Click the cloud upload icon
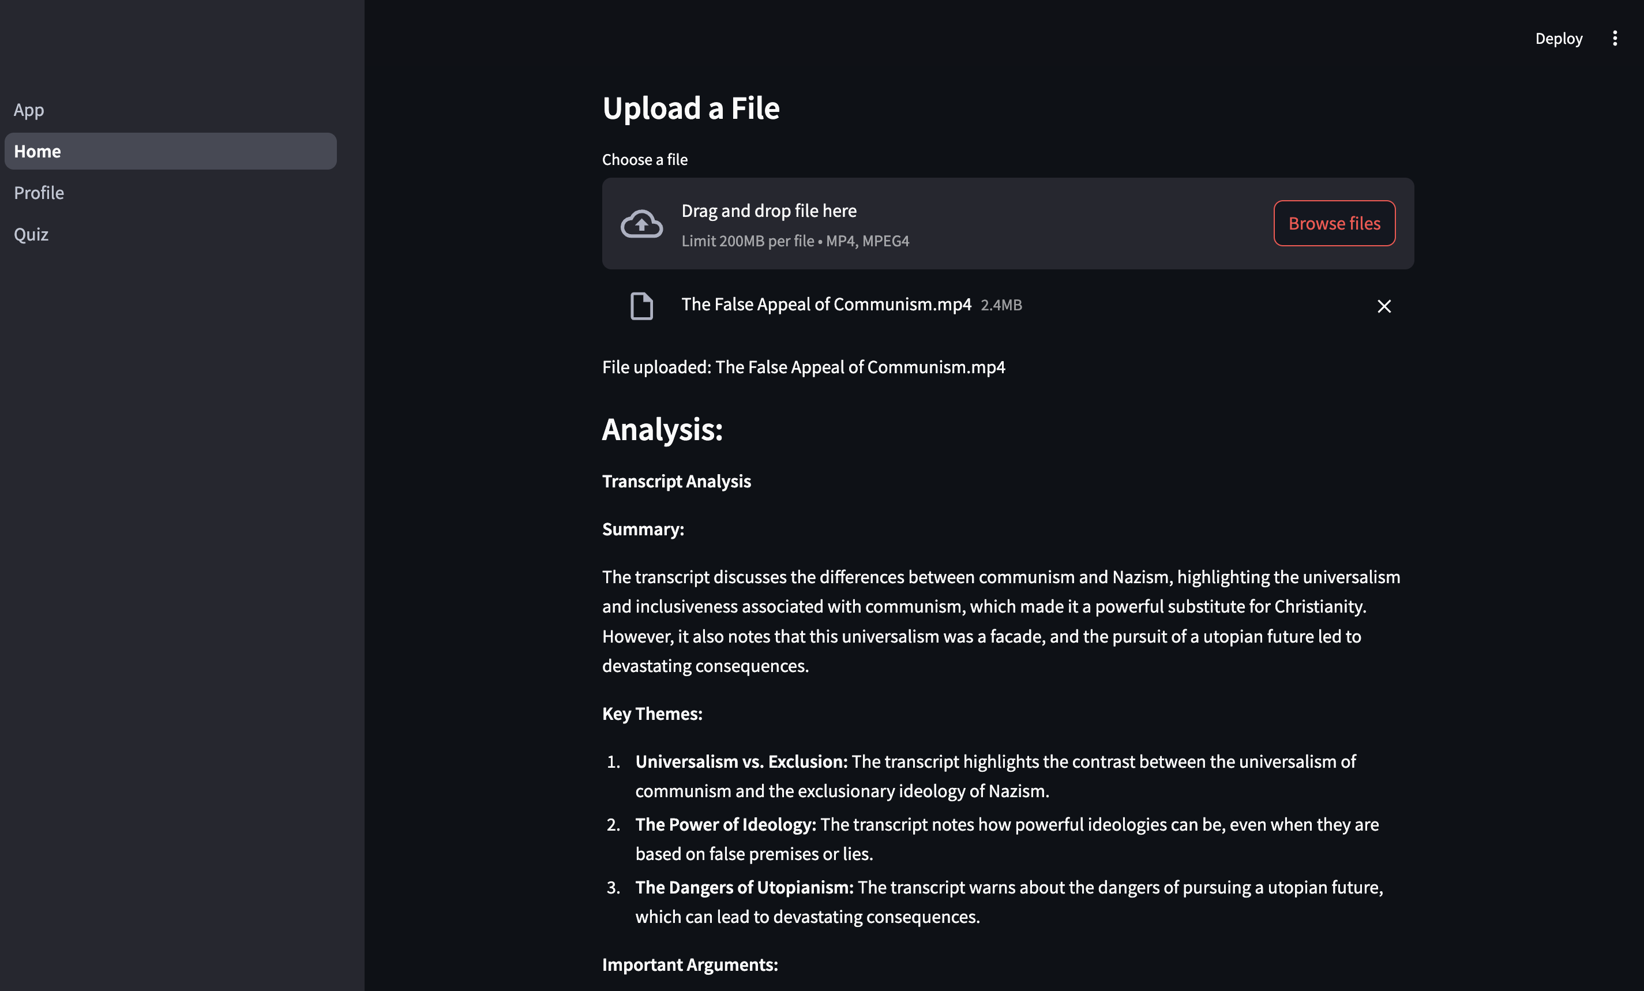Screen dimensions: 1644x991 pyautogui.click(x=641, y=224)
